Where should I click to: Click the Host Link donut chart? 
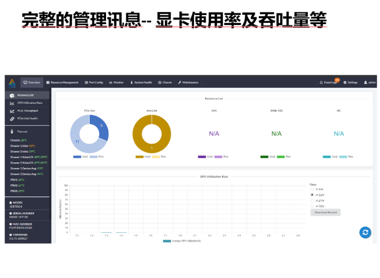[x=151, y=133]
